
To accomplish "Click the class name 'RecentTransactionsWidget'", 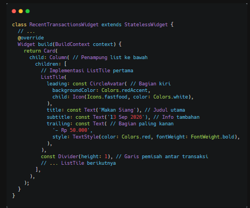I will [64, 25].
